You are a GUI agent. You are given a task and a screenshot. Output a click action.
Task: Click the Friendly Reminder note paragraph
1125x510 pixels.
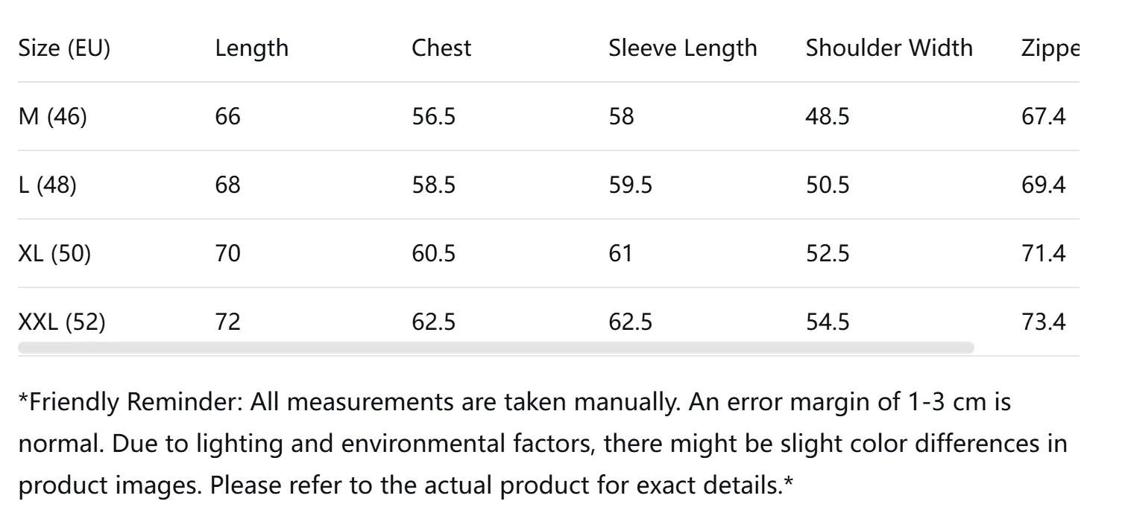click(542, 444)
